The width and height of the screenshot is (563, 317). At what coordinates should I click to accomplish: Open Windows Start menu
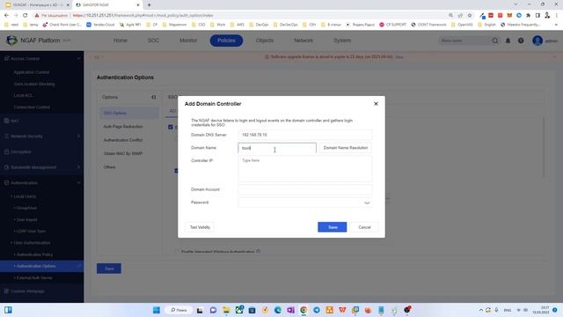click(x=157, y=310)
